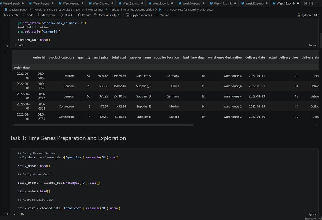Click the Task 1 Time Series Preparation heading
322x220 pixels.
pos(68,138)
